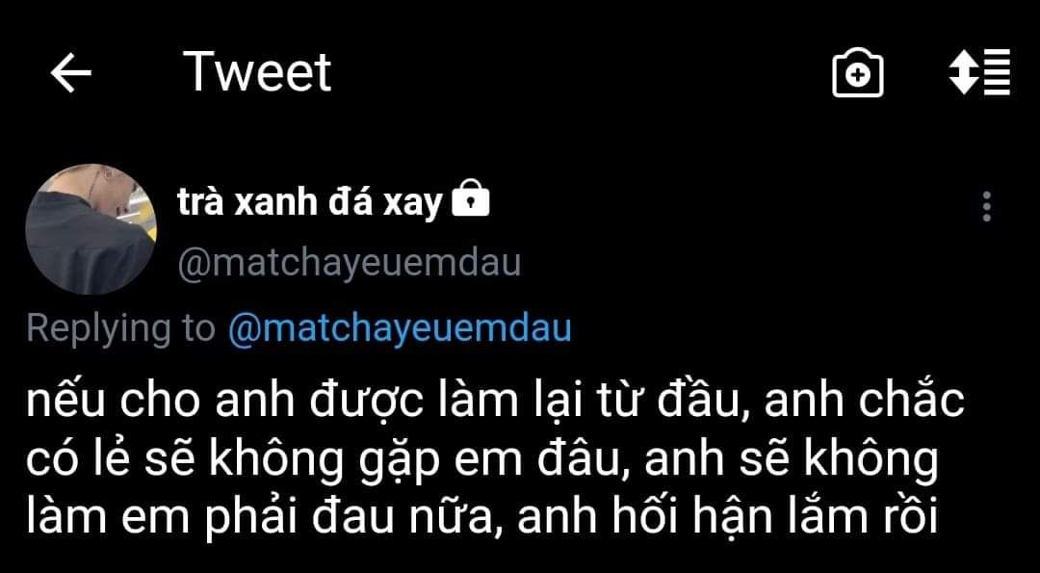Click the gray @matchayeuemdau handle
Viewport: 1040px width, 573px height.
[x=349, y=264]
